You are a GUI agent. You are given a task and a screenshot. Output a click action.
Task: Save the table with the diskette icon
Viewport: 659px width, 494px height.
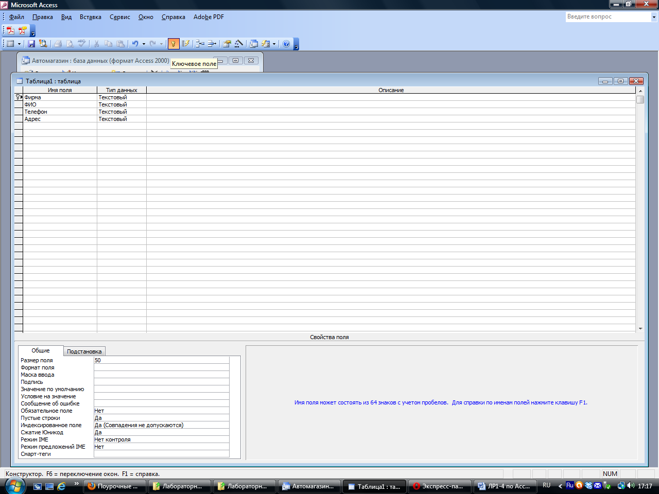pos(31,44)
